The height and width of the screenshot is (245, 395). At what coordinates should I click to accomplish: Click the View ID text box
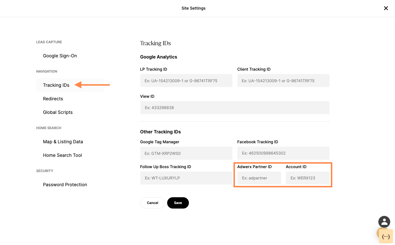coord(235,108)
